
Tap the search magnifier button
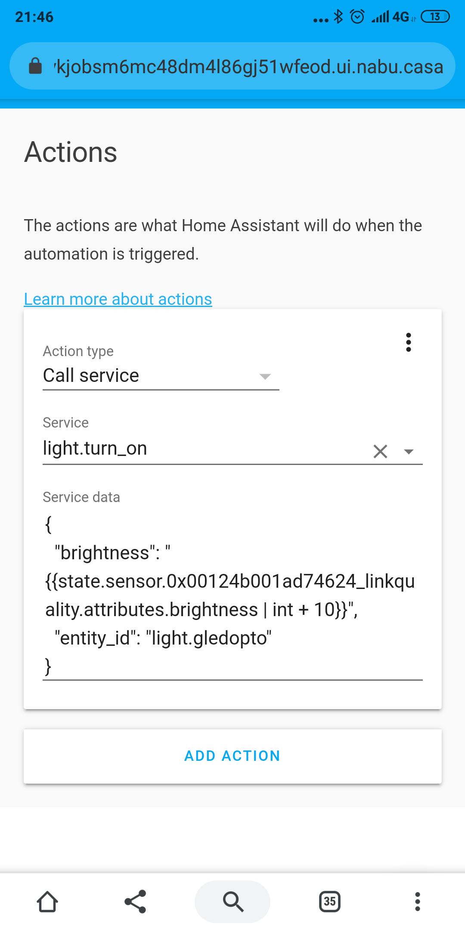click(x=232, y=902)
